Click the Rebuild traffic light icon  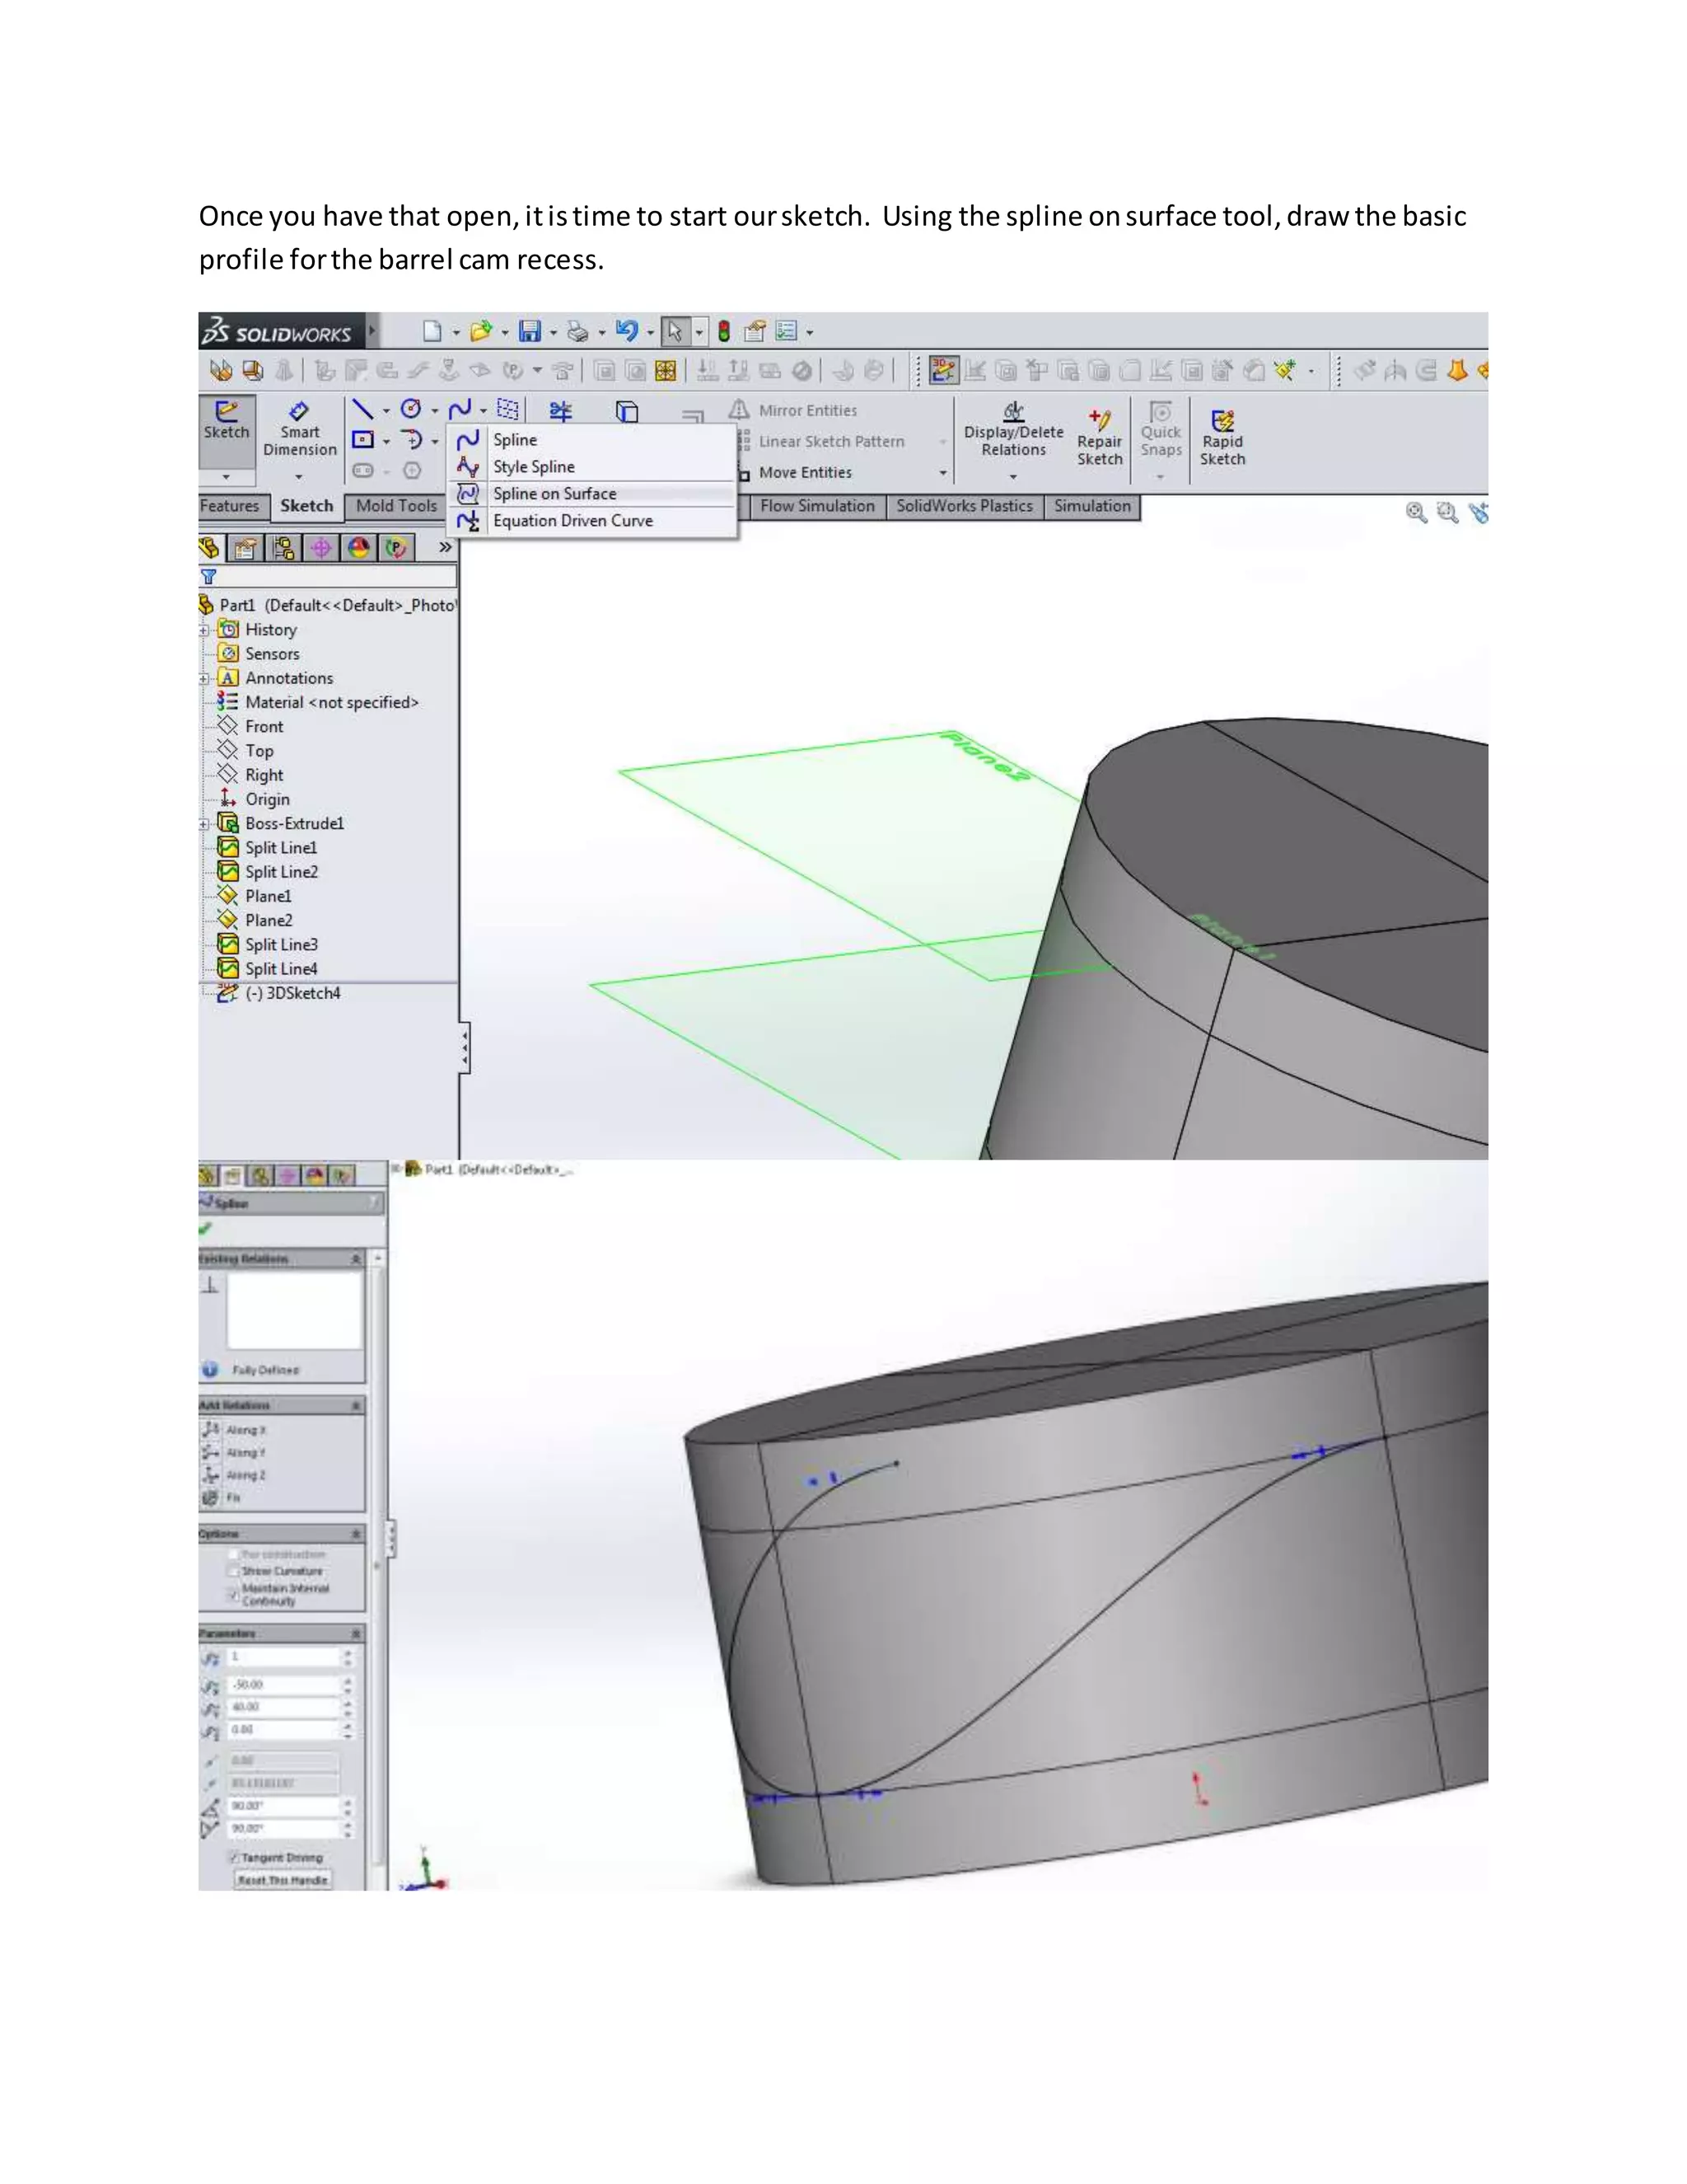[x=723, y=331]
